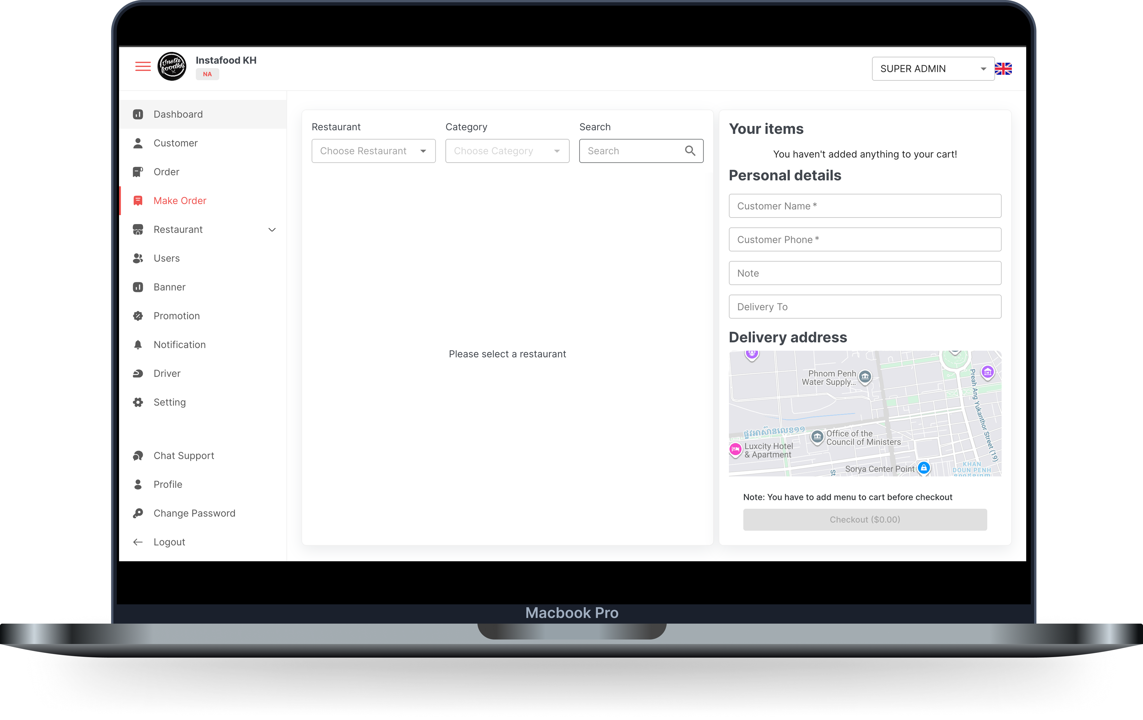Click the Driver helmet icon

pos(138,374)
